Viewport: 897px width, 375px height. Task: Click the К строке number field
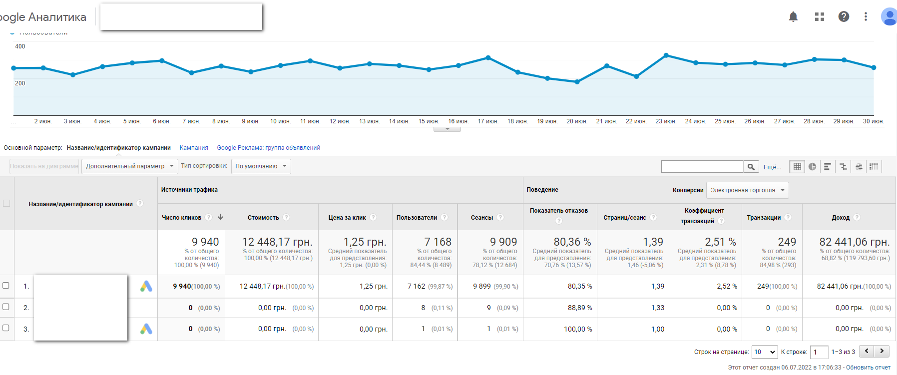(x=819, y=352)
